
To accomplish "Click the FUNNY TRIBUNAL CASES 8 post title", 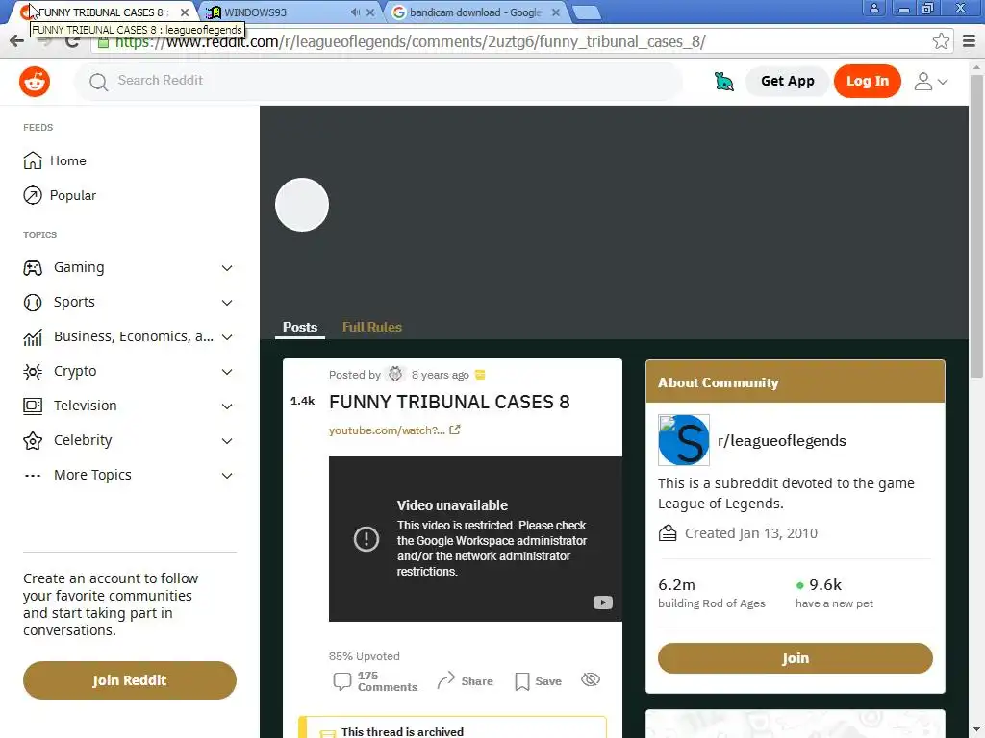I will point(449,402).
